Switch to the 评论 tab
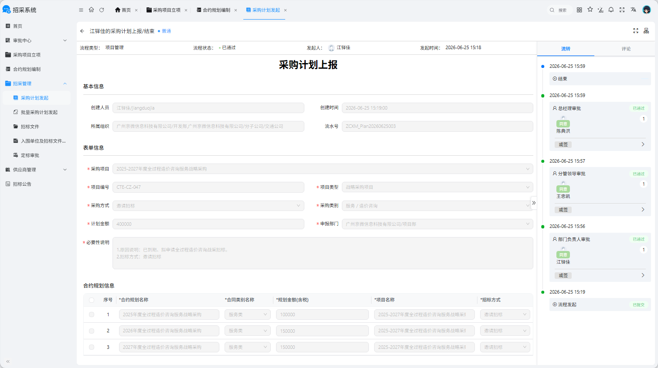This screenshot has height=368, width=658. 626,49
